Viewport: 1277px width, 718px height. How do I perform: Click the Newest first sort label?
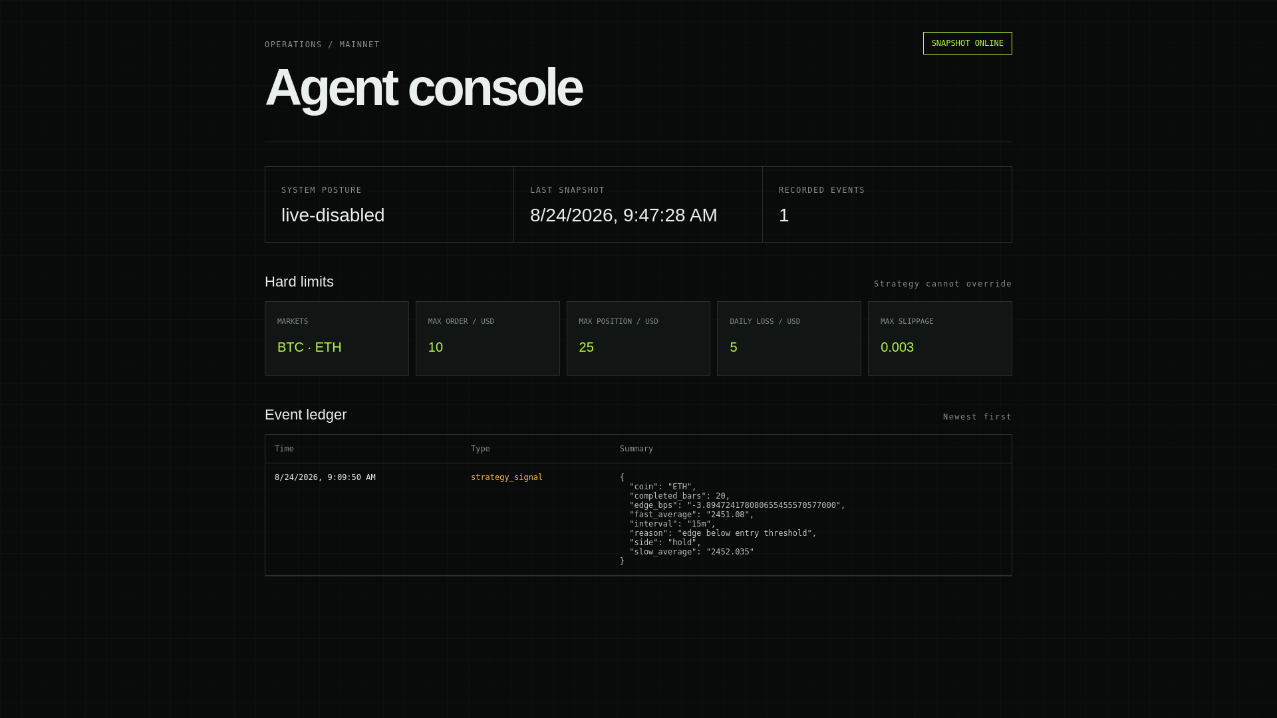977,417
